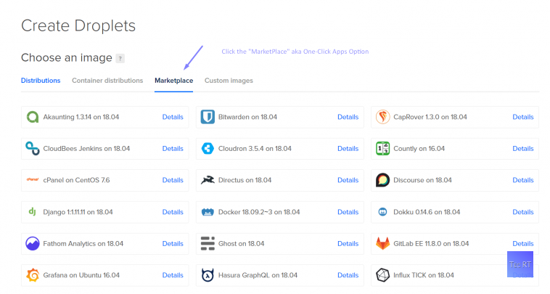Switch to the Distributions tab
Image resolution: width=550 pixels, height=294 pixels.
click(x=41, y=81)
